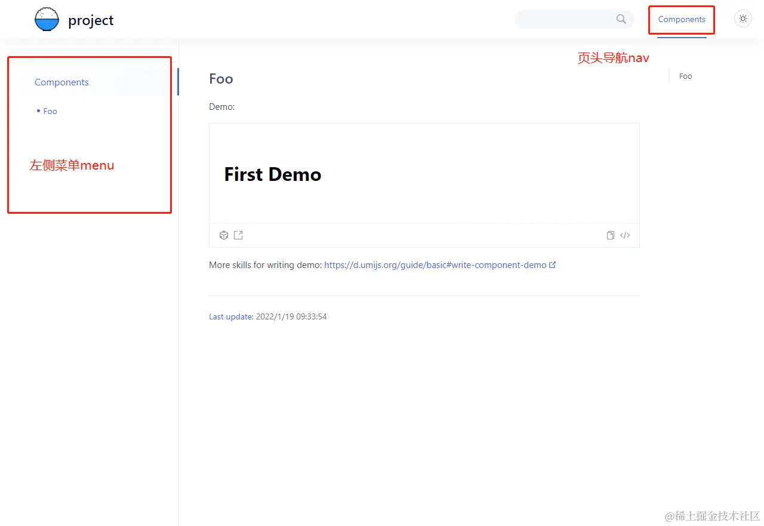Jump to Foo in right table of contents

click(686, 76)
